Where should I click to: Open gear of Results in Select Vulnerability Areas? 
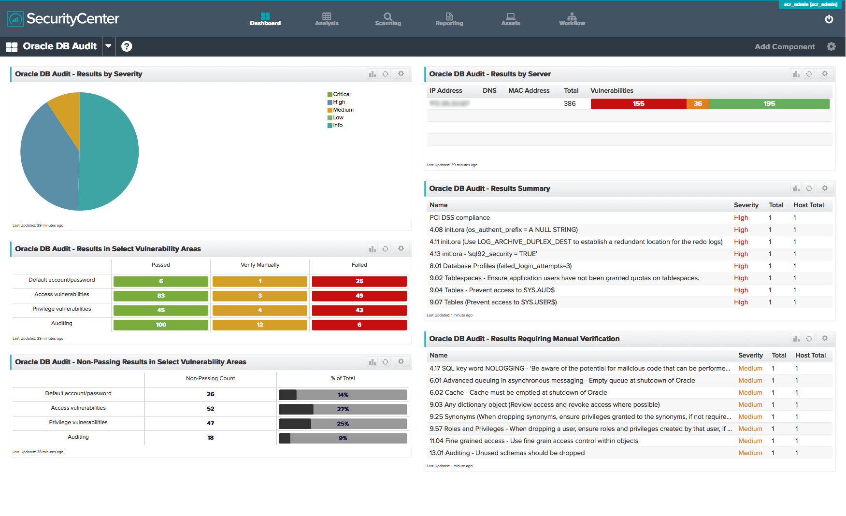pos(401,249)
